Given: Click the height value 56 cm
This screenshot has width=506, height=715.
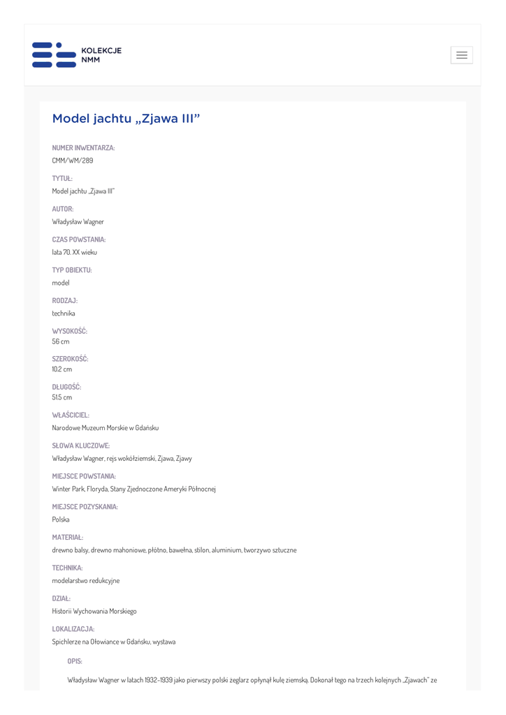Looking at the screenshot, I should (61, 341).
